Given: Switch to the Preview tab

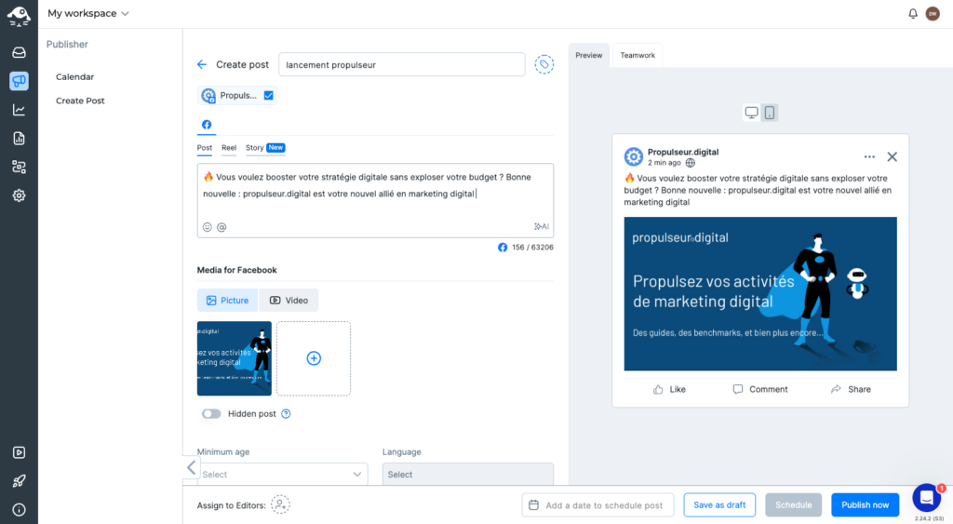Looking at the screenshot, I should tap(589, 55).
